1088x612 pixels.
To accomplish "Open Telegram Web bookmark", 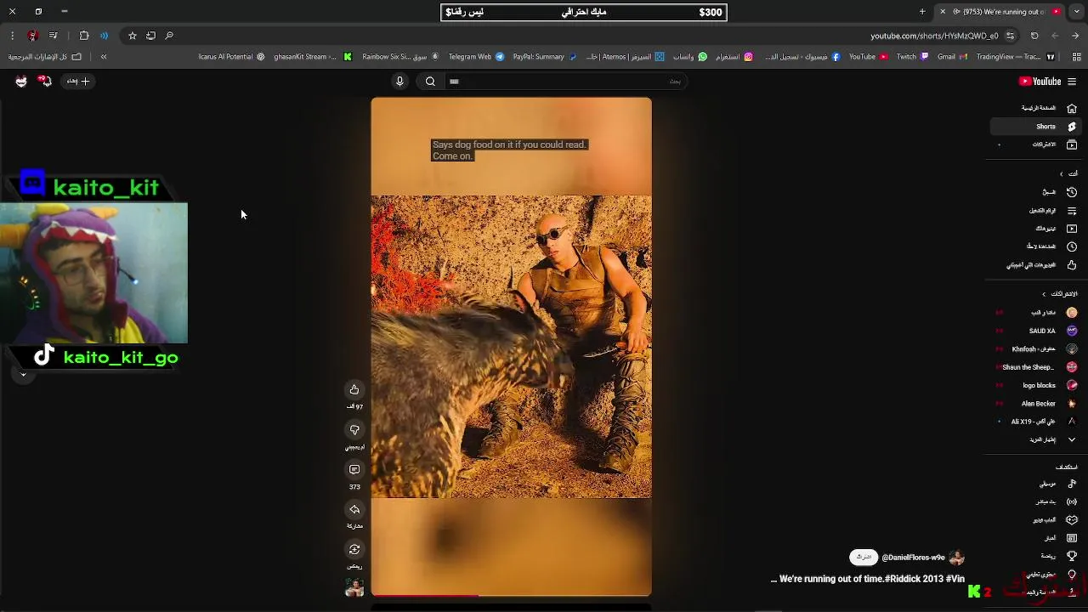I will [476, 57].
